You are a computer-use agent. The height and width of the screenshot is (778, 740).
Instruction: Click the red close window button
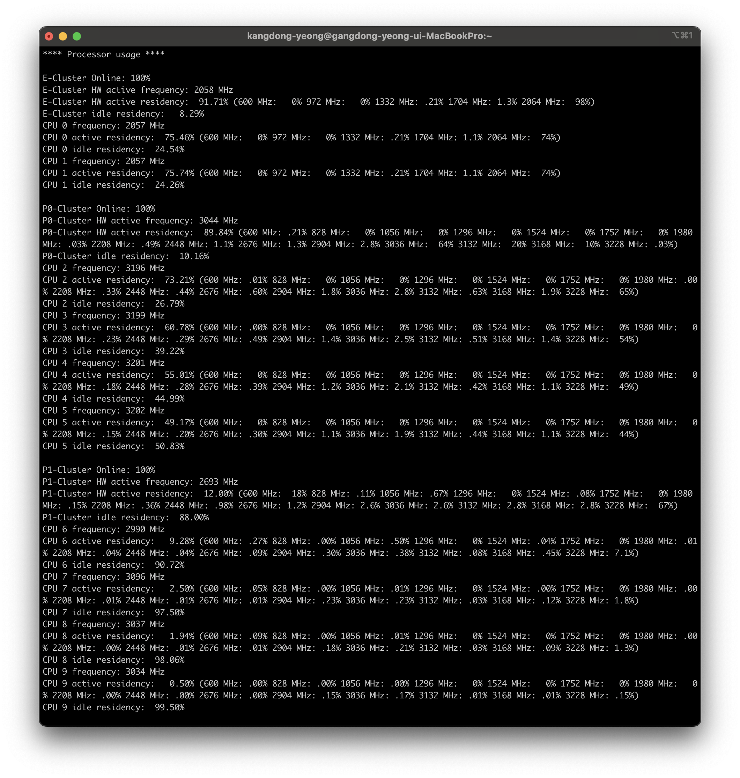(x=49, y=36)
